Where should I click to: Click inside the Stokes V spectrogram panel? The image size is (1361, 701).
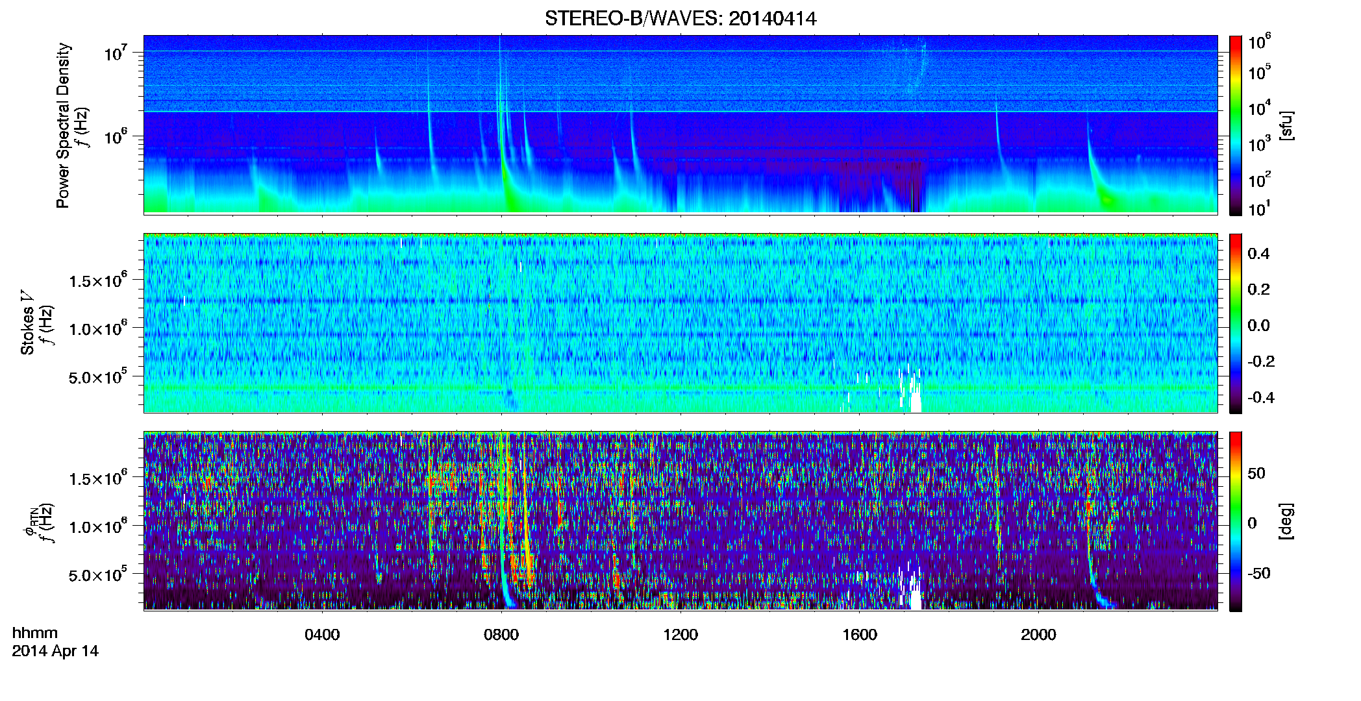coord(680,323)
